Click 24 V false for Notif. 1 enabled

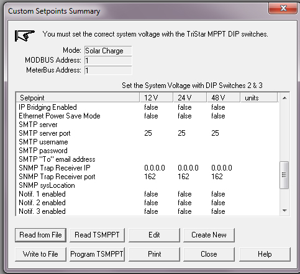[184, 194]
